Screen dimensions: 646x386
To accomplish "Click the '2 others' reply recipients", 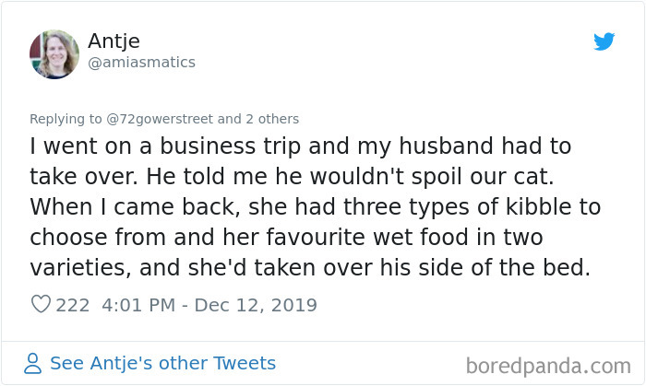I will (272, 119).
